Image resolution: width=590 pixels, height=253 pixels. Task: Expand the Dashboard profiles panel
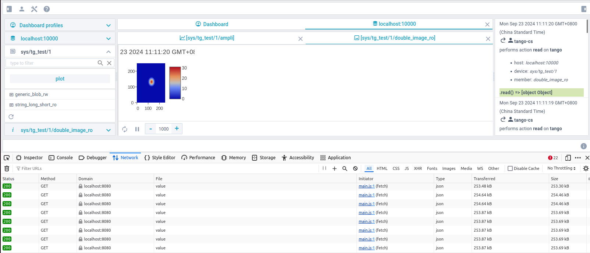(x=108, y=25)
